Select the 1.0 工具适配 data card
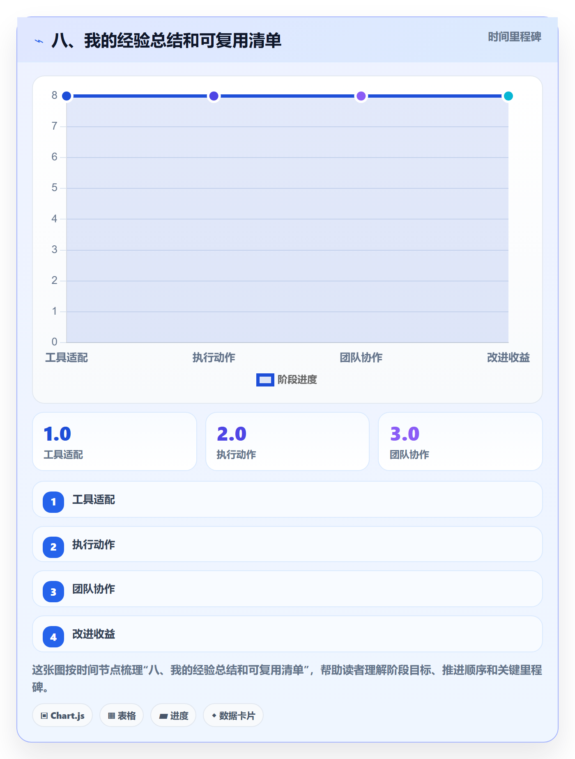575x759 pixels. [115, 441]
